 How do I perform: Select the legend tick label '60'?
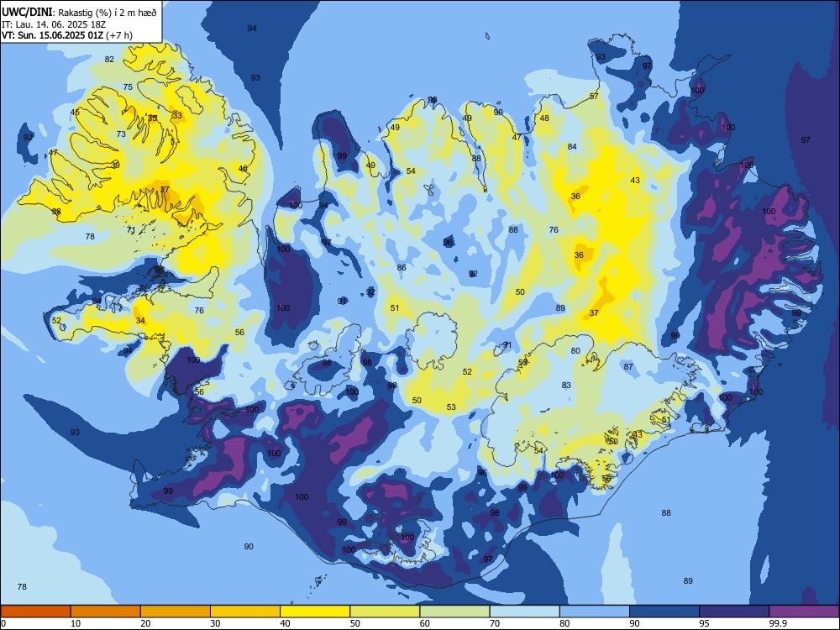425,623
